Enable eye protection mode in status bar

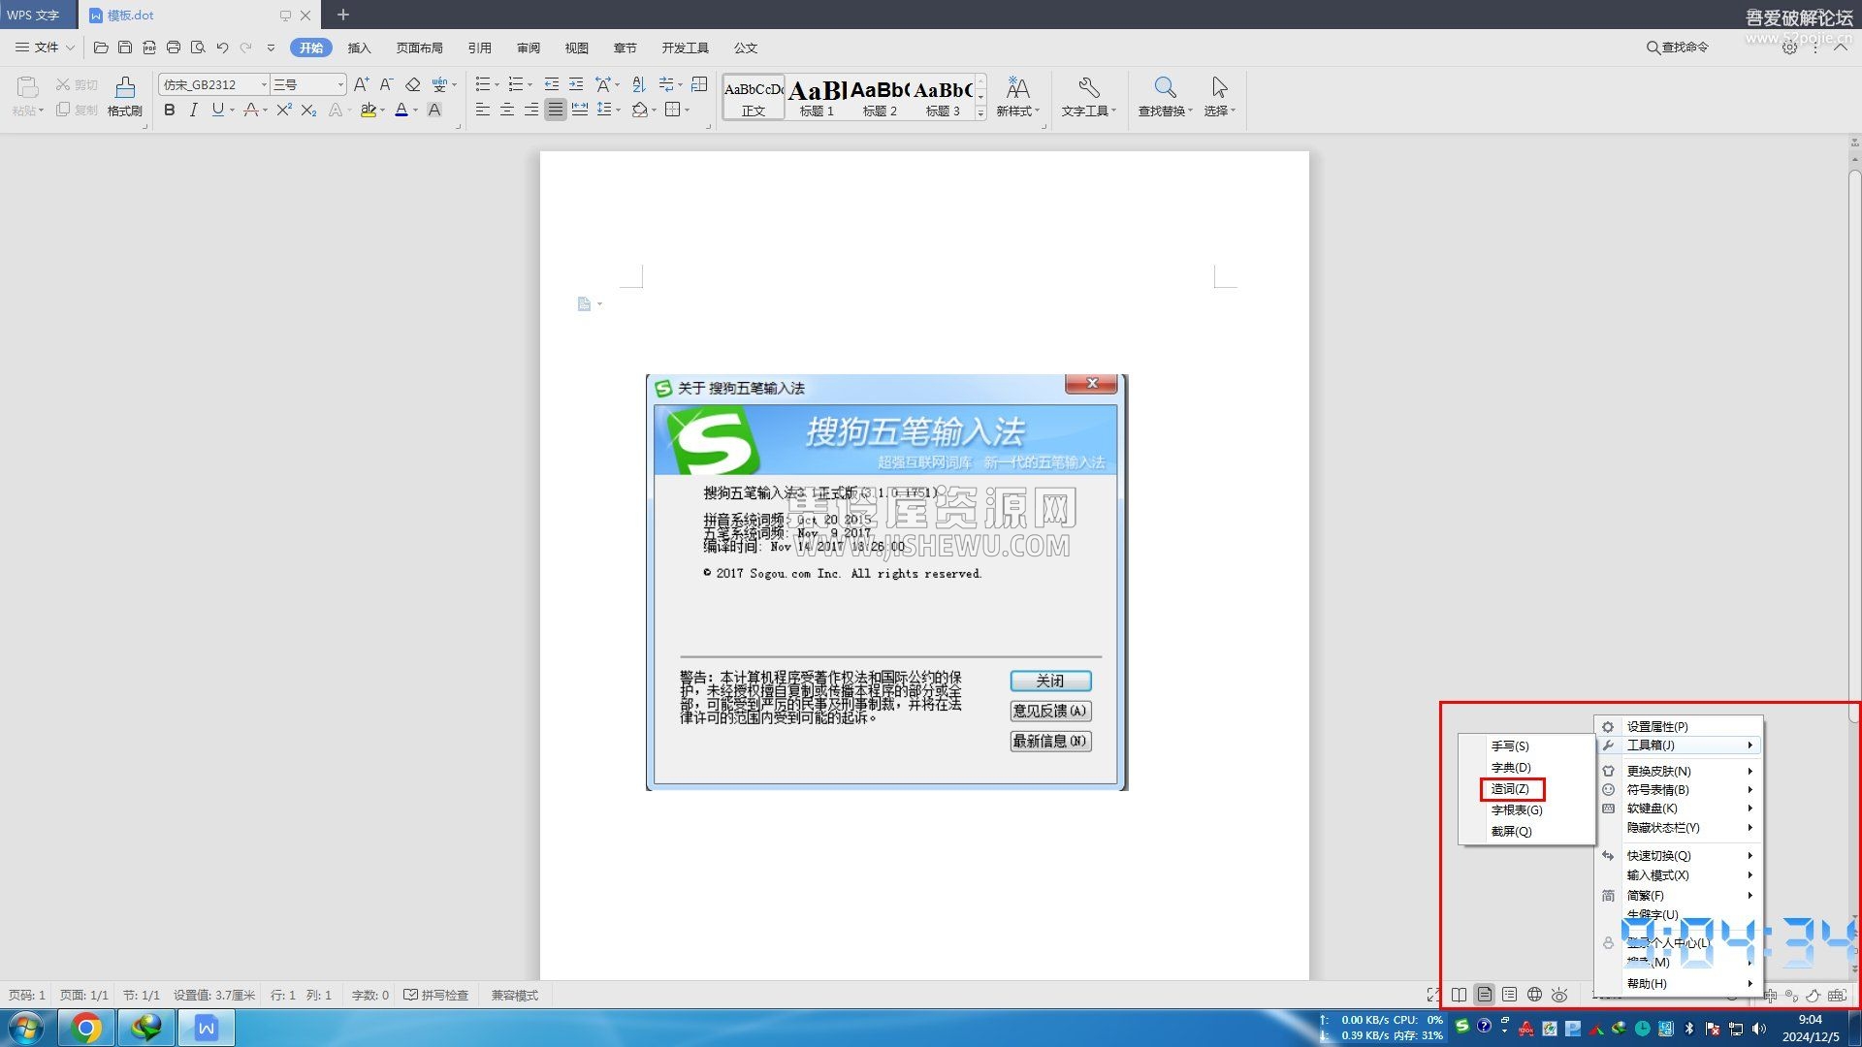point(1559,995)
